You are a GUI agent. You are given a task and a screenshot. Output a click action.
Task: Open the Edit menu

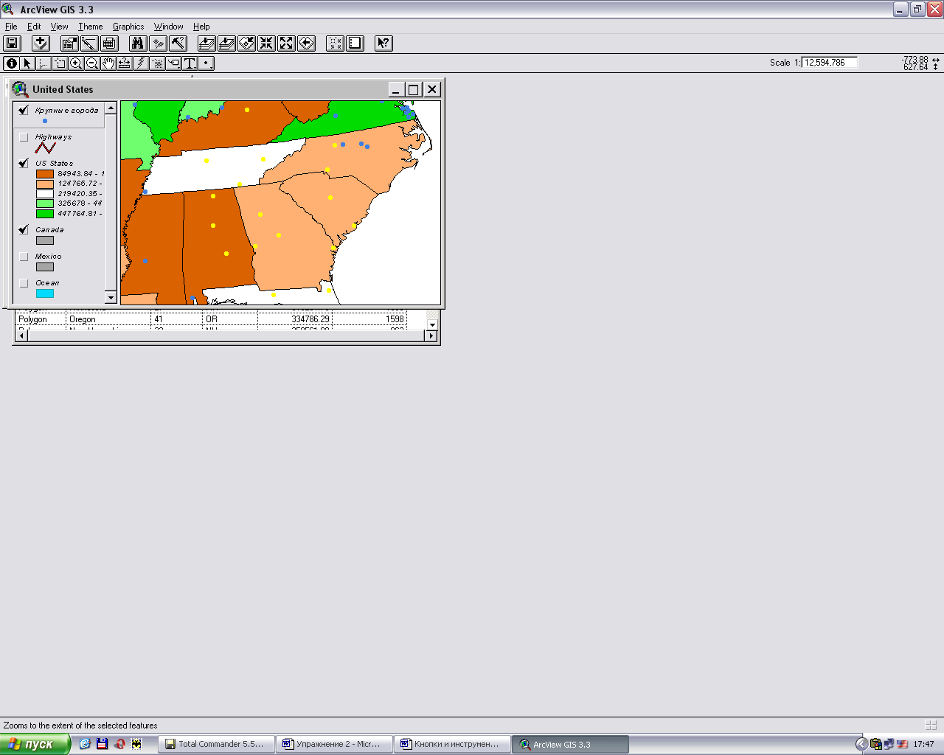tap(34, 27)
